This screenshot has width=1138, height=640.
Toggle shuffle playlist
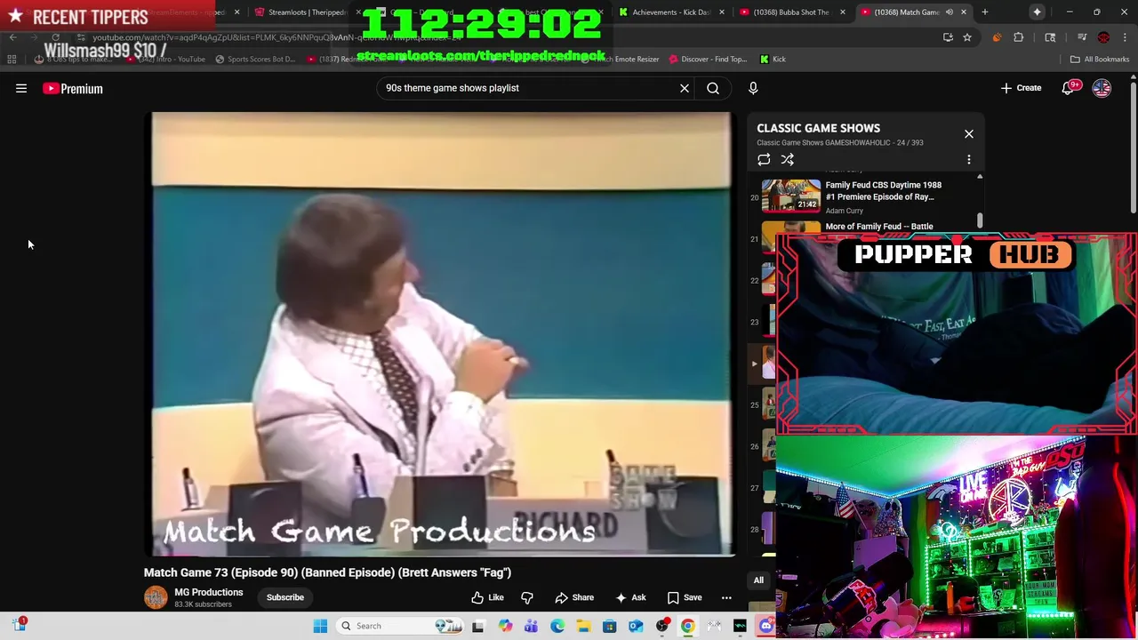788,160
